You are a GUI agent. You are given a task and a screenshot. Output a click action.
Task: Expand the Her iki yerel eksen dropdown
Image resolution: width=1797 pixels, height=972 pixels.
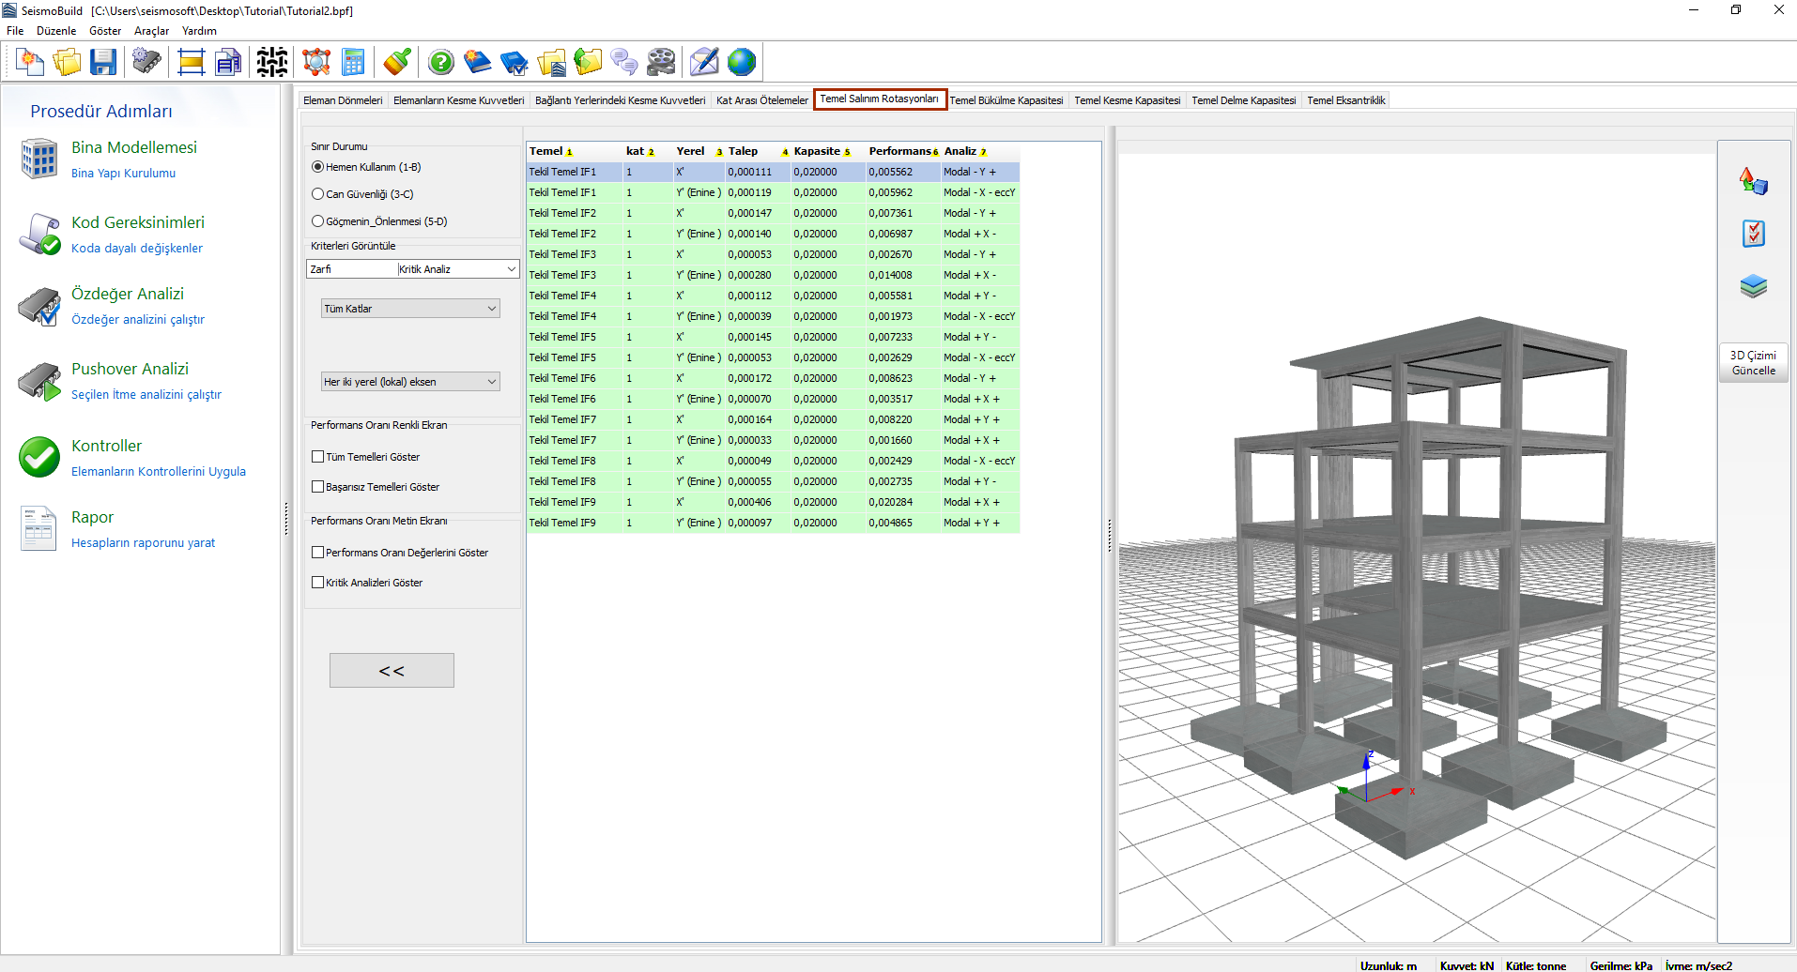coord(410,382)
